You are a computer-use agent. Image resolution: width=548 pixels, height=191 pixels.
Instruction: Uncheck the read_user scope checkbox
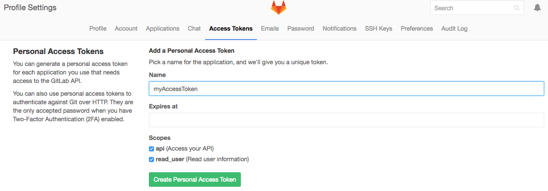coord(151,160)
